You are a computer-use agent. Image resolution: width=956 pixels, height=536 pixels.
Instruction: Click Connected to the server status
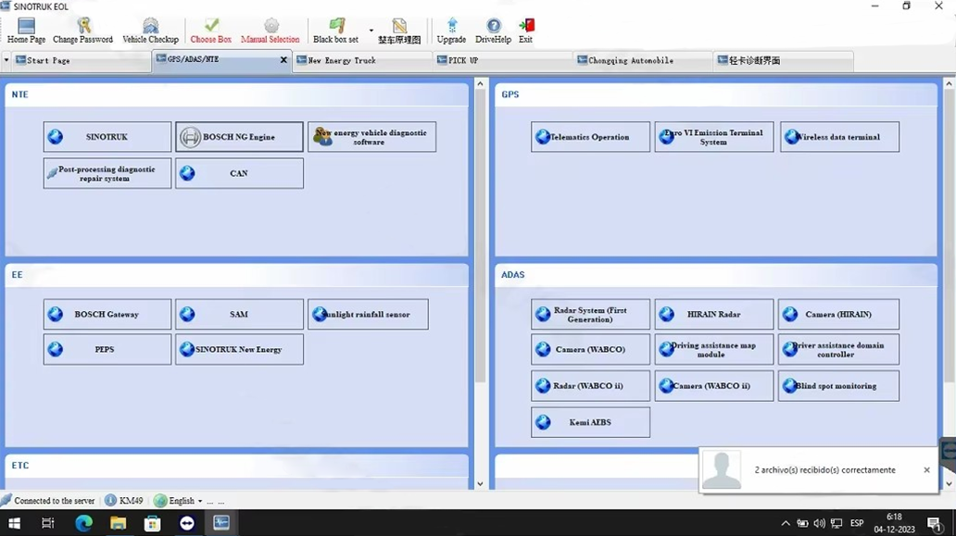(x=48, y=501)
